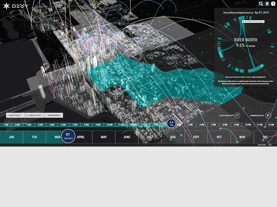Click the 9.5% of origins value
Image resolution: width=277 pixels, height=207 pixels.
pyautogui.click(x=246, y=45)
